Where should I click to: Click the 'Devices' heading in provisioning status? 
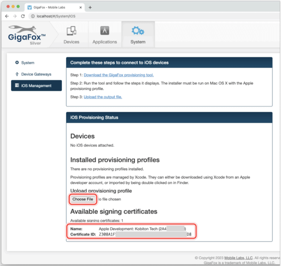pos(82,136)
